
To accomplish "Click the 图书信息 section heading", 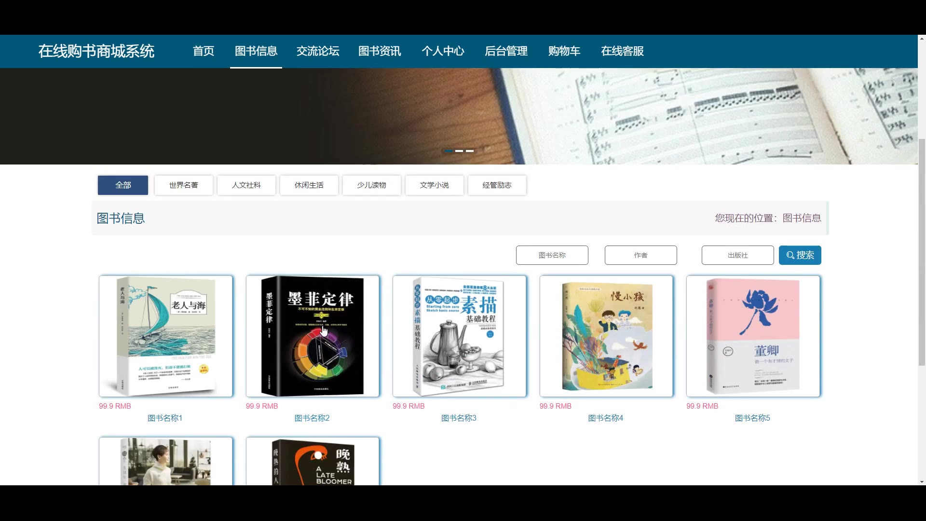I will [x=121, y=219].
